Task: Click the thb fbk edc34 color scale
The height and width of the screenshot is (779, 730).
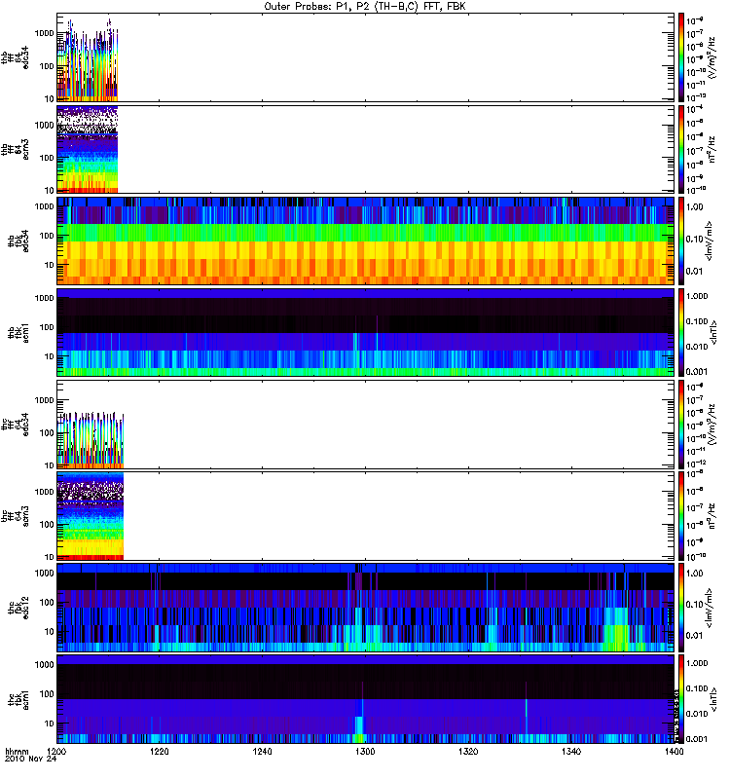Action: (x=681, y=241)
